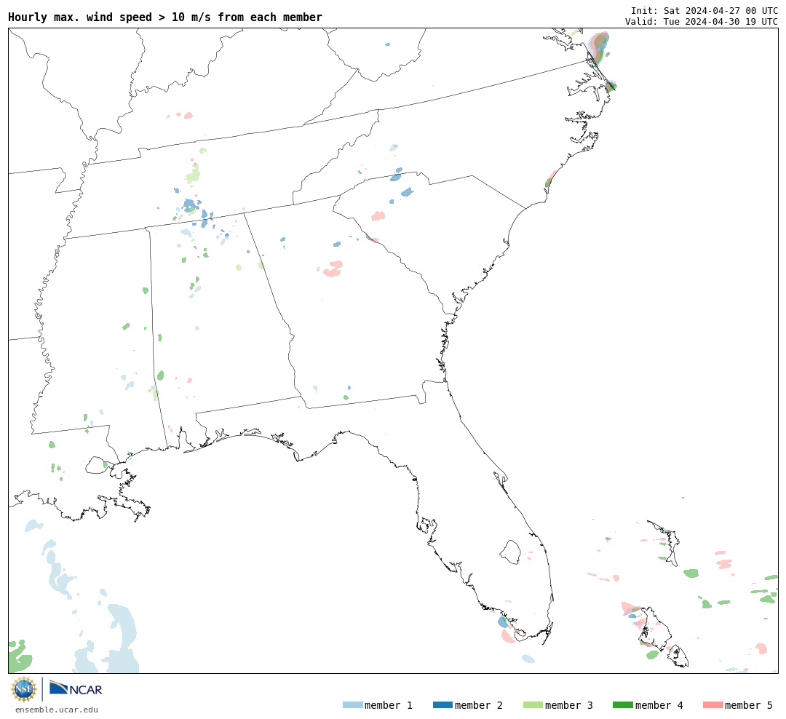The width and height of the screenshot is (786, 719).
Task: Select the 'member 1' legend label
Action: [x=389, y=705]
